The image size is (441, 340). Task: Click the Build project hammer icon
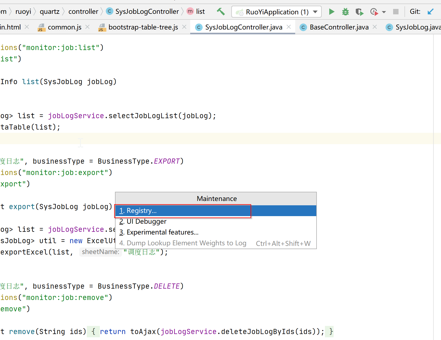click(x=221, y=12)
